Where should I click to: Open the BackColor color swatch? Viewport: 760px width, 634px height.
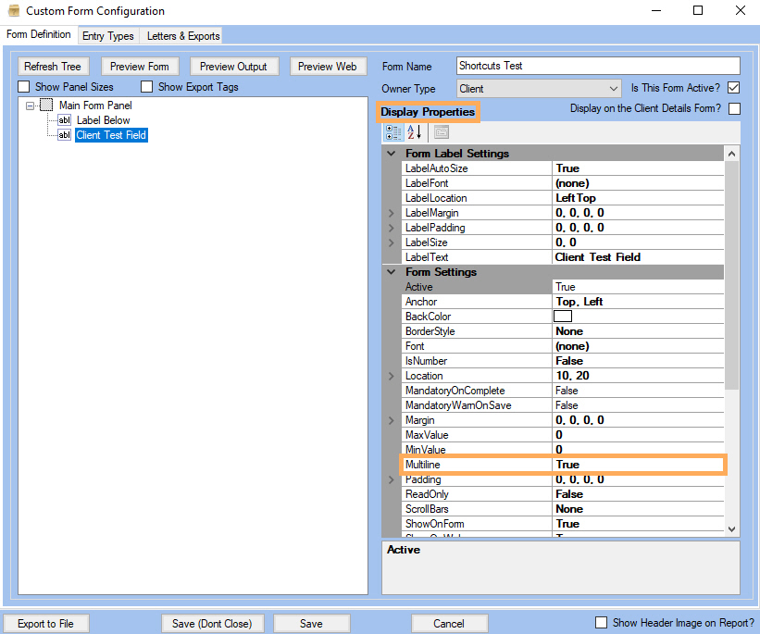click(563, 316)
